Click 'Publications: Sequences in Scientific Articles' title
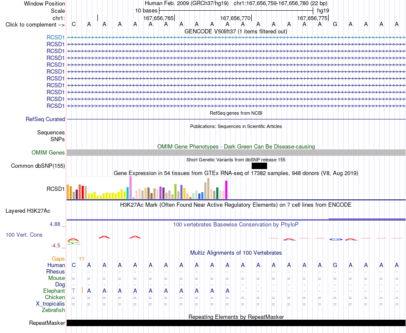The width and height of the screenshot is (406, 333). pyautogui.click(x=236, y=126)
